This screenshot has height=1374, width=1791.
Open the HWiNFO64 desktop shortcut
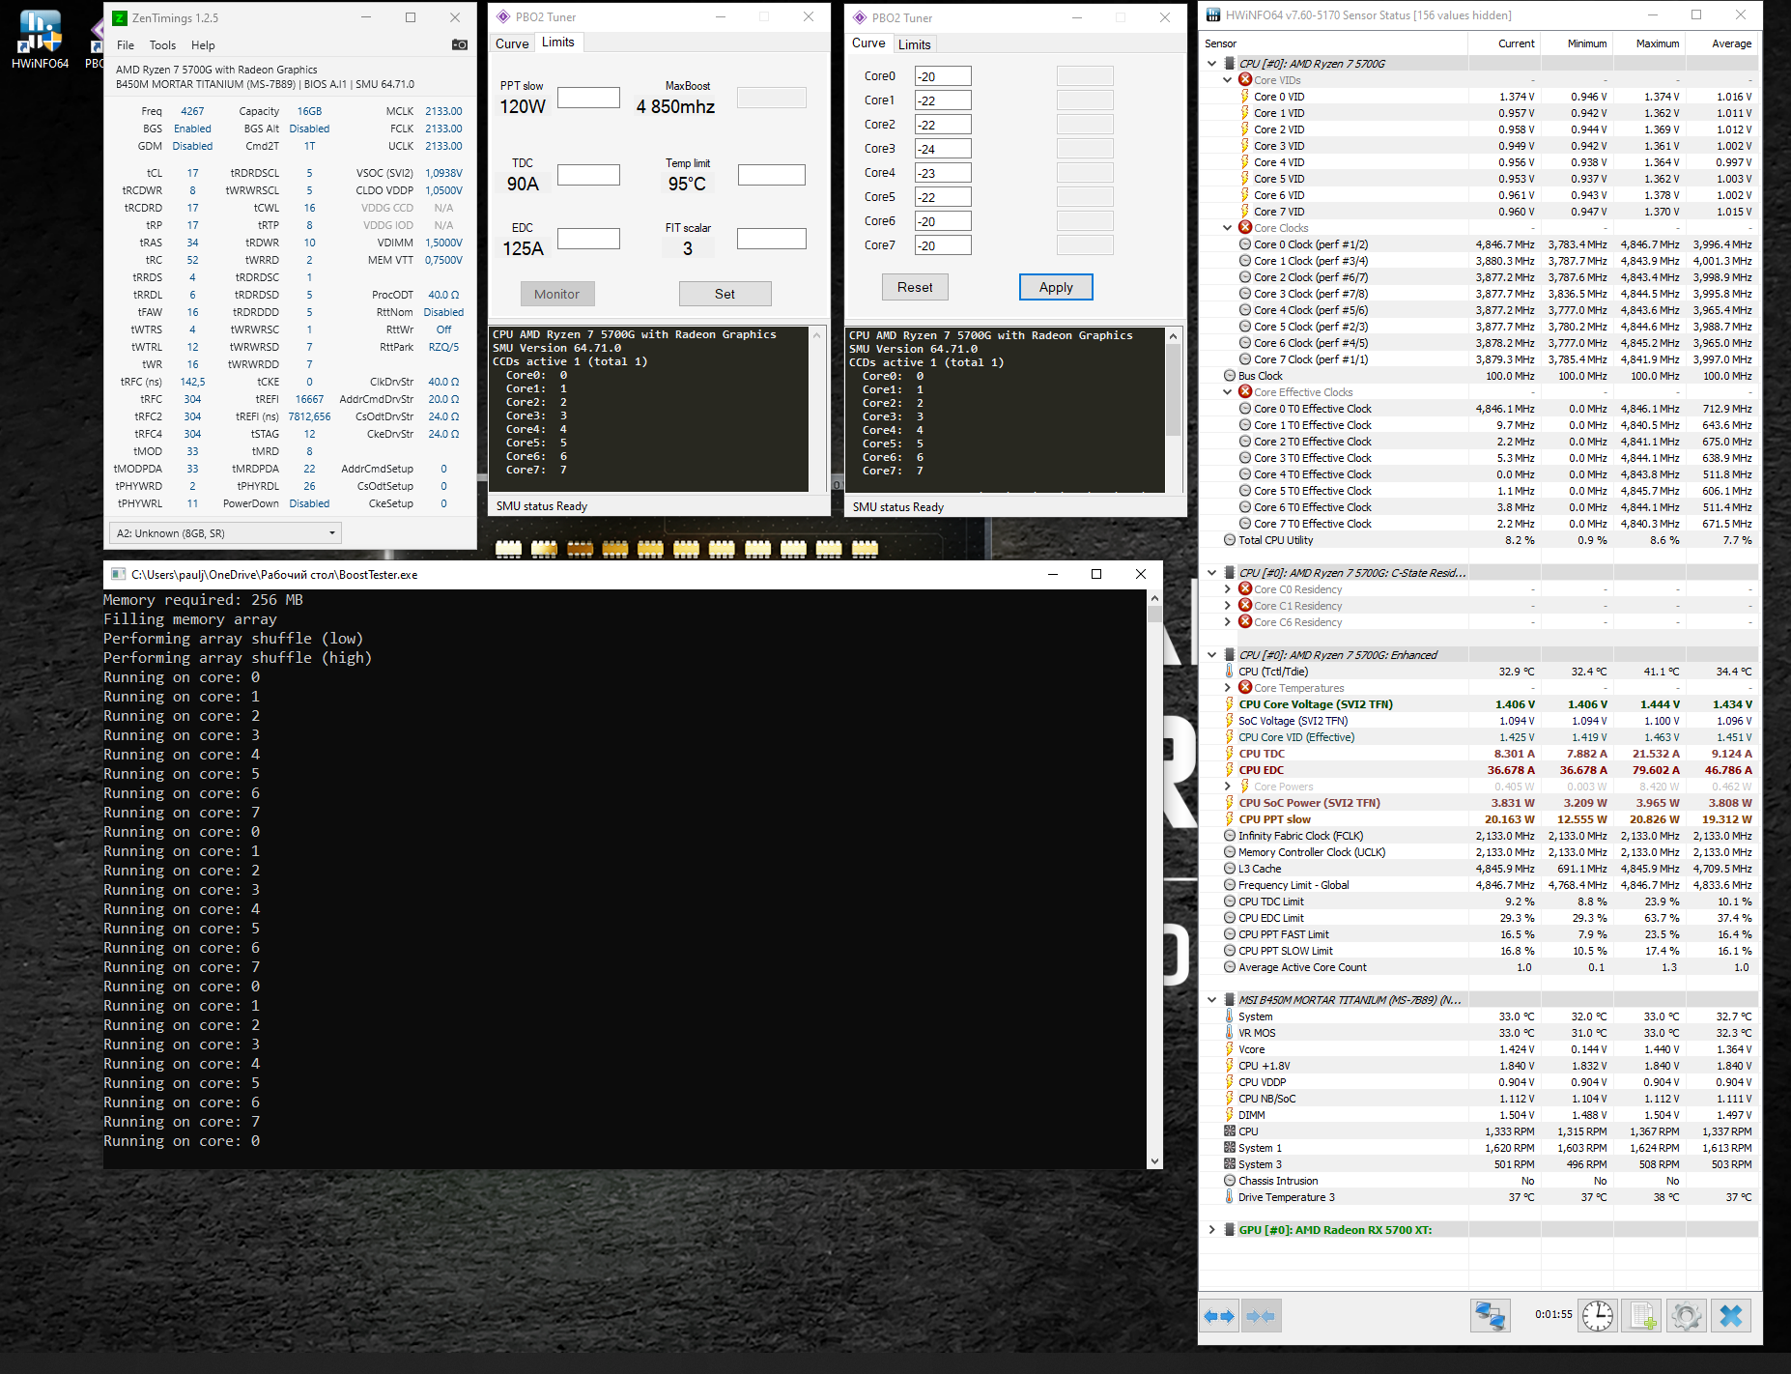(40, 39)
